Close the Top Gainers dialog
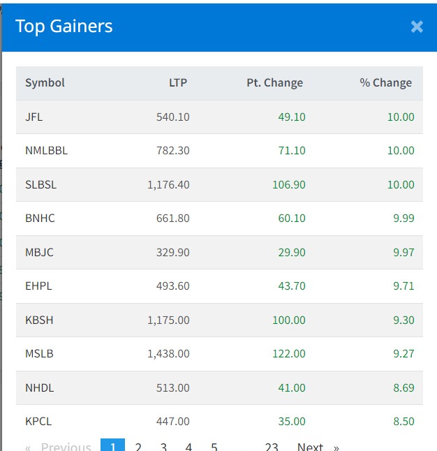This screenshot has width=437, height=451. (417, 27)
